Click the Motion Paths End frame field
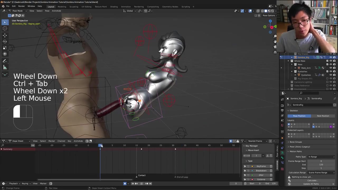This screenshot has height=190, width=338. pyautogui.click(x=321, y=165)
